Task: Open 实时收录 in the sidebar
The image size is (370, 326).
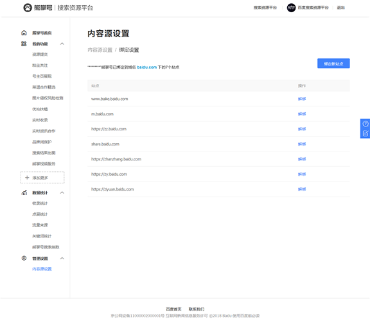Action: click(40, 120)
